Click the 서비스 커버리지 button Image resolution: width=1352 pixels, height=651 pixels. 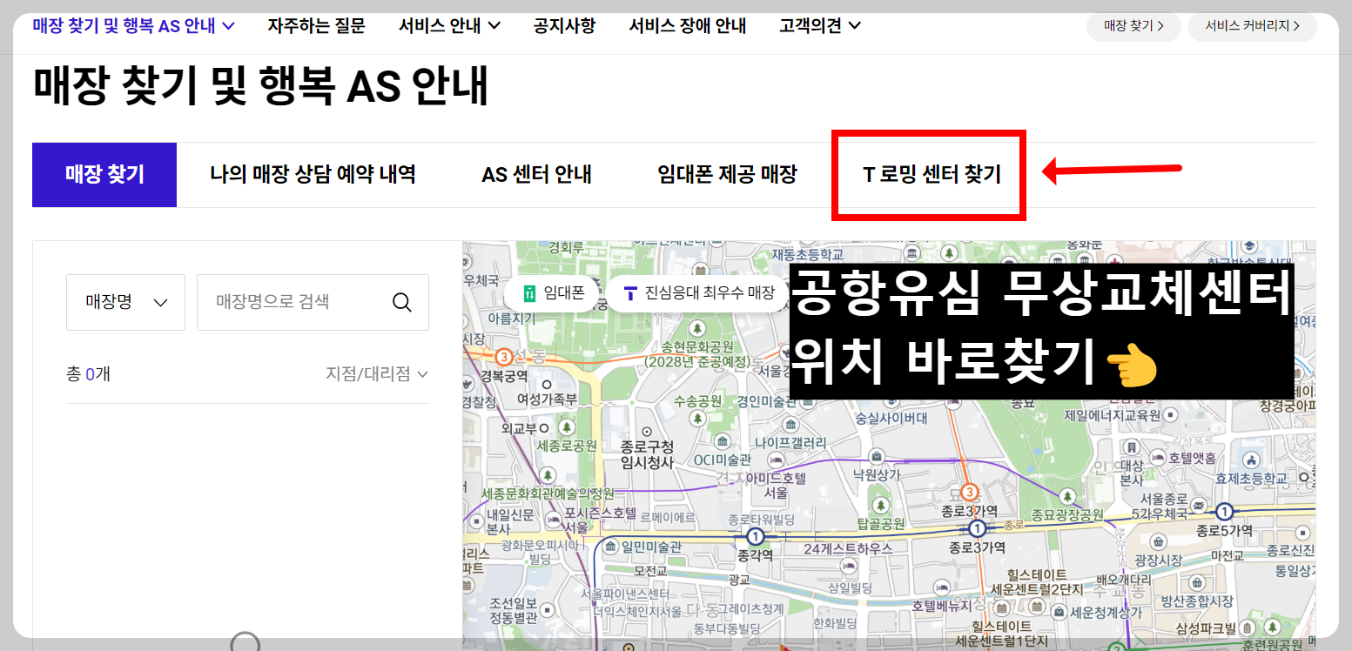tap(1252, 26)
